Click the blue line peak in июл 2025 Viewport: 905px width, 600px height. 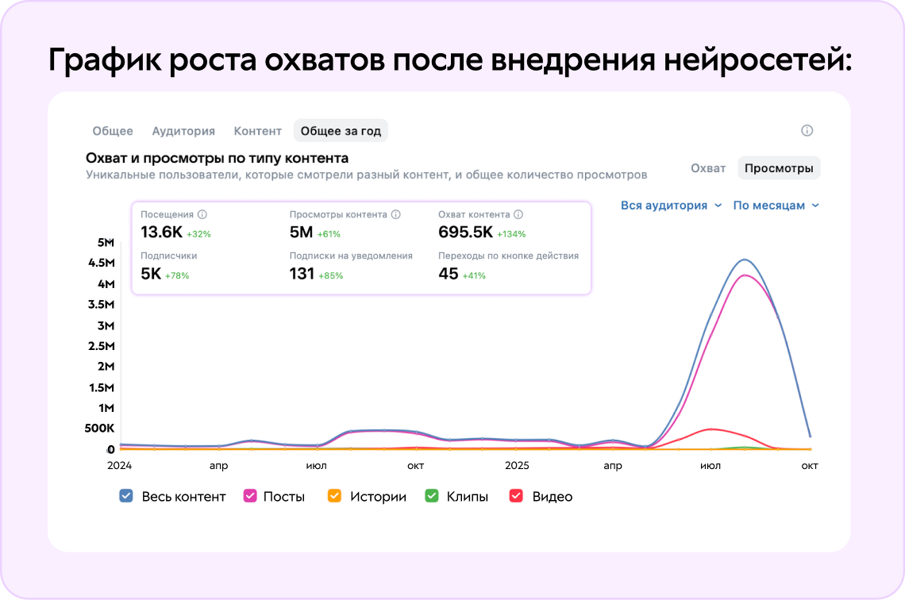(x=744, y=260)
